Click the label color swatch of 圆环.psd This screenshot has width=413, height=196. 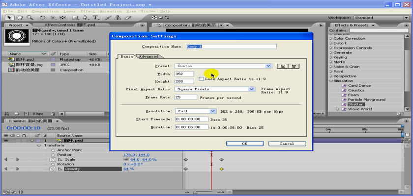[53, 60]
